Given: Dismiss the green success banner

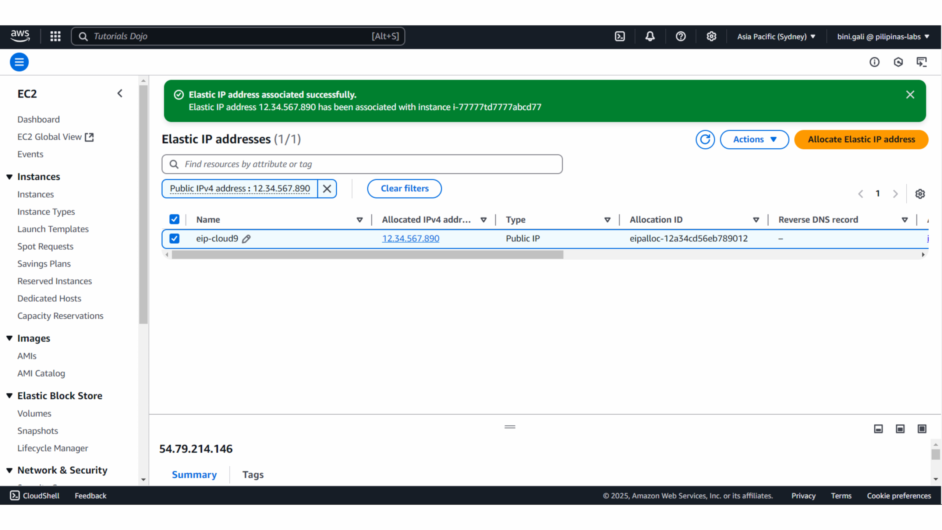Looking at the screenshot, I should (910, 95).
